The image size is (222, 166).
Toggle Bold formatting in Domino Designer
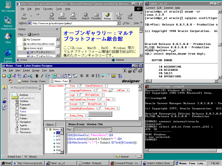point(37,76)
